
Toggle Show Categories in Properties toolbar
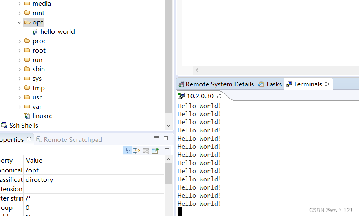pyautogui.click(x=128, y=151)
